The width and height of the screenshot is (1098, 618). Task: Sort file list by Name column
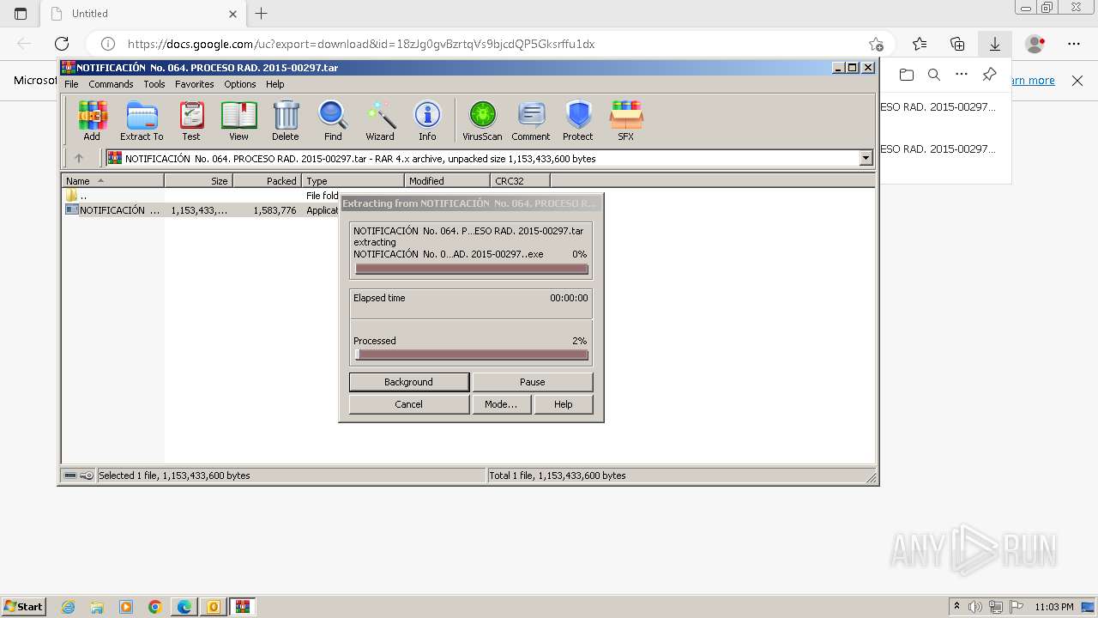[112, 180]
